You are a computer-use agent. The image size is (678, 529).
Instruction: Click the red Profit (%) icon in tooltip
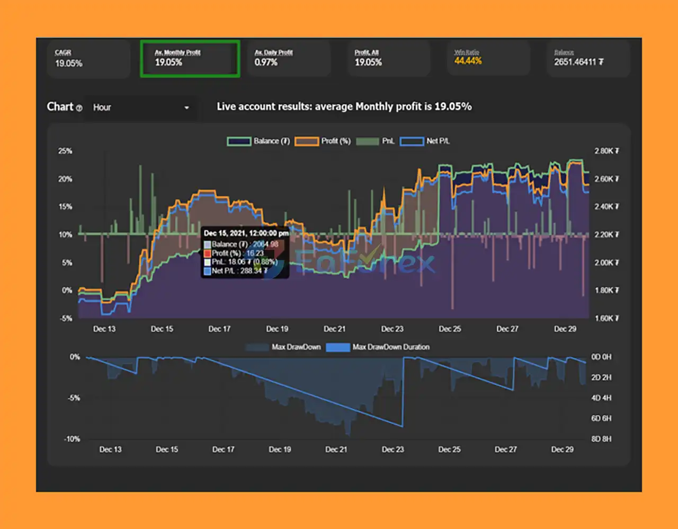(208, 253)
